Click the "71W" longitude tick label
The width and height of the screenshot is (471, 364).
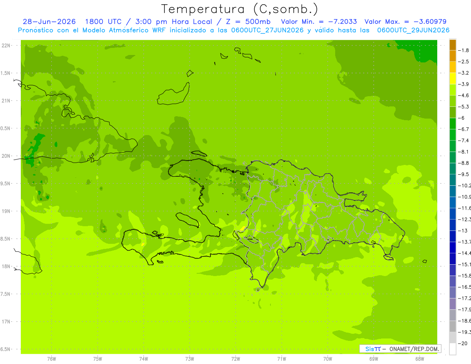tap(281, 359)
